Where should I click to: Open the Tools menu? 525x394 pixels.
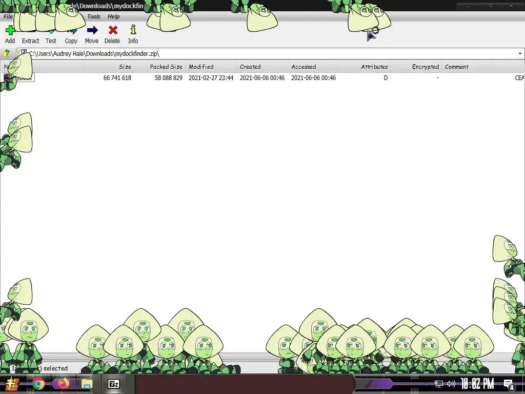click(94, 16)
